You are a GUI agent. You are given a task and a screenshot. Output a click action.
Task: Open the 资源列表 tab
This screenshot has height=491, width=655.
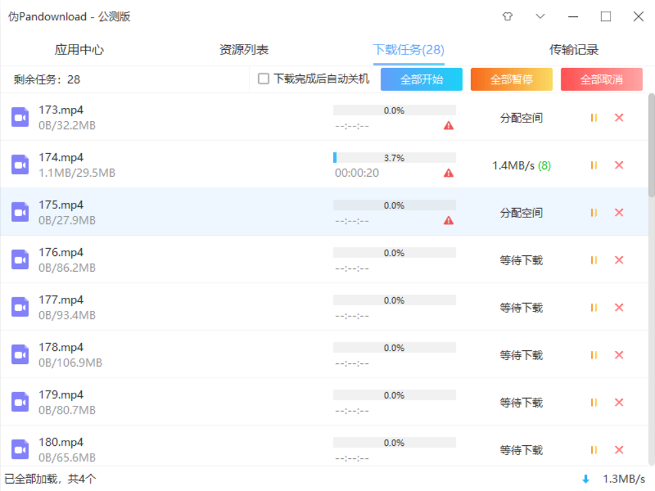click(x=244, y=50)
